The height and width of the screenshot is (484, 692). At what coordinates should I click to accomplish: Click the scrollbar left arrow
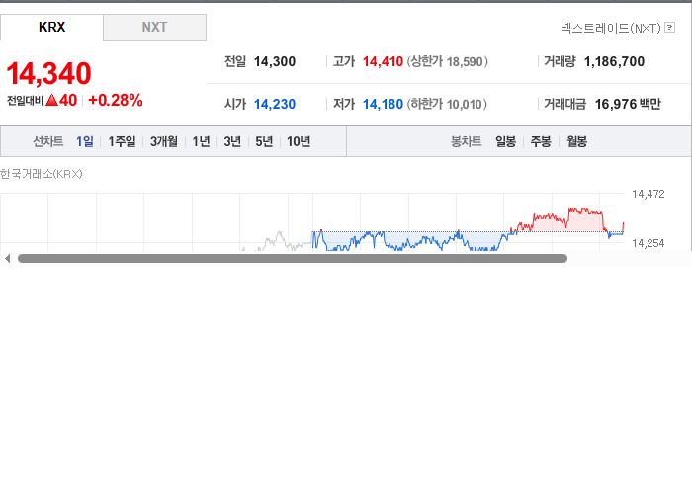[x=7, y=259]
